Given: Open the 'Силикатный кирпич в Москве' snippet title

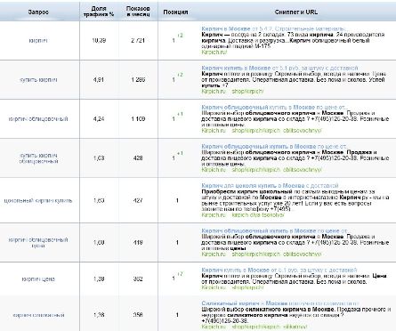Looking at the screenshot, I should [245, 303].
